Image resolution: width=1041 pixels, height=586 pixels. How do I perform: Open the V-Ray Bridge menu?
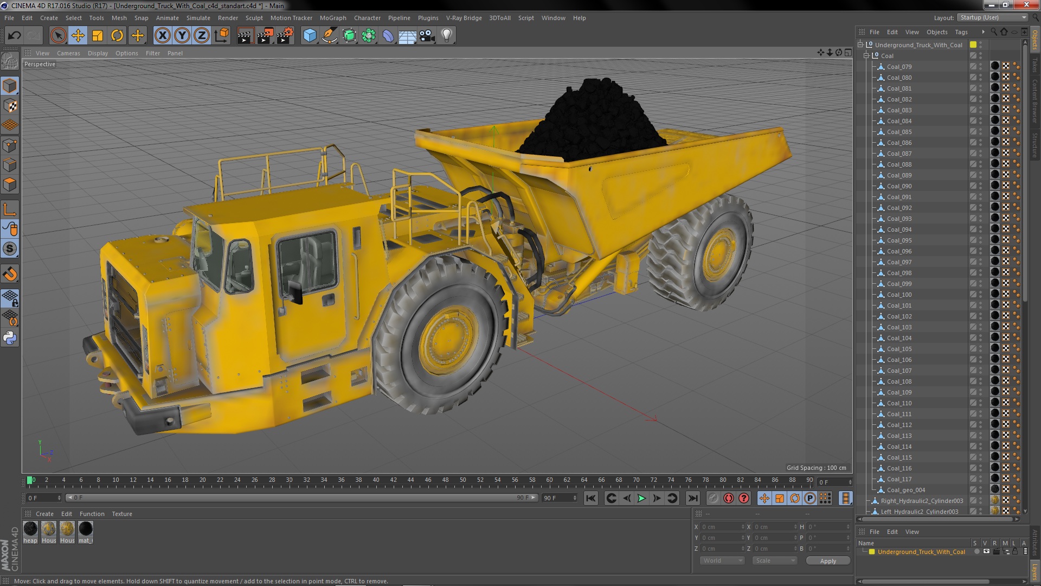point(464,18)
